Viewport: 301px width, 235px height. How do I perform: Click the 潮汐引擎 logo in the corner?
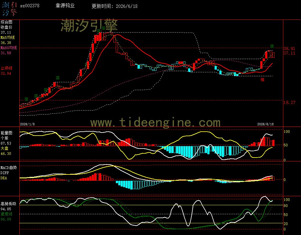(10, 9)
